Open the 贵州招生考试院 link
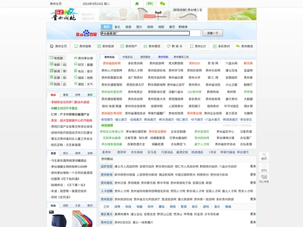The image size is (303, 227). click(x=112, y=113)
